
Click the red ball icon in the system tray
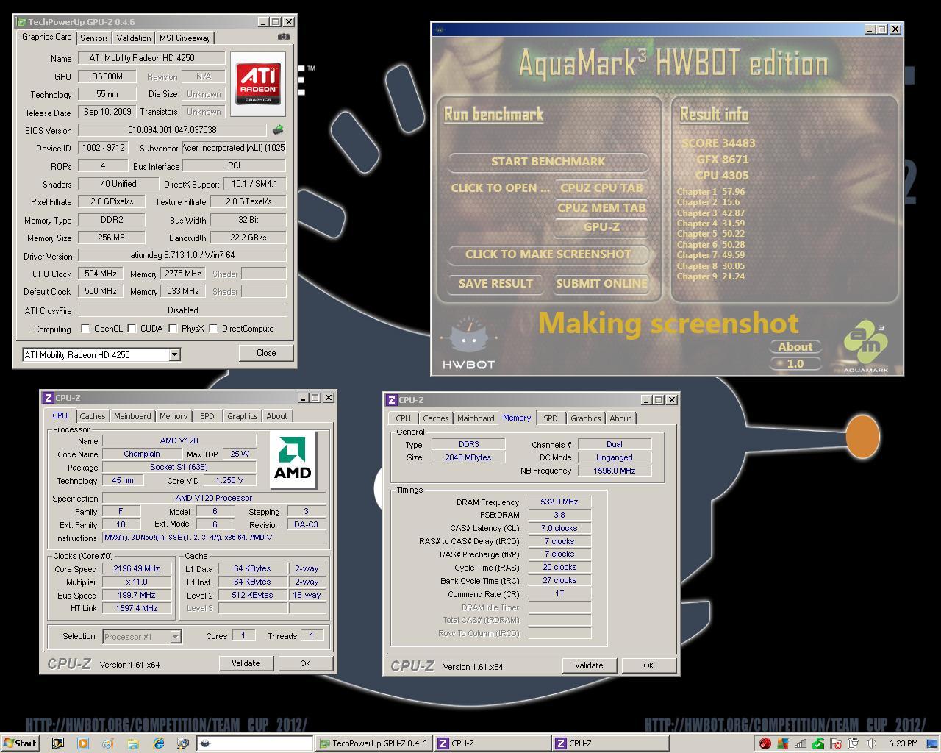point(765,743)
